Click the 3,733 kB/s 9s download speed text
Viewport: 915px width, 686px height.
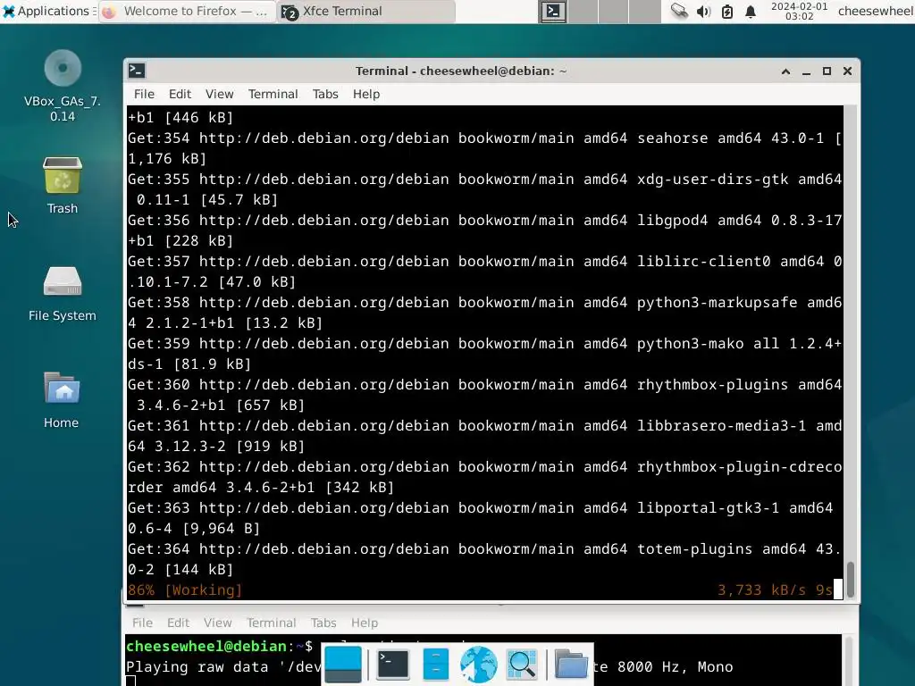[775, 590]
